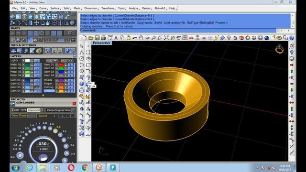Image resolution: width=306 pixels, height=172 pixels.
Task: Click next arrow beside CUT TYPE Diamond
Action: click(x=42, y=110)
